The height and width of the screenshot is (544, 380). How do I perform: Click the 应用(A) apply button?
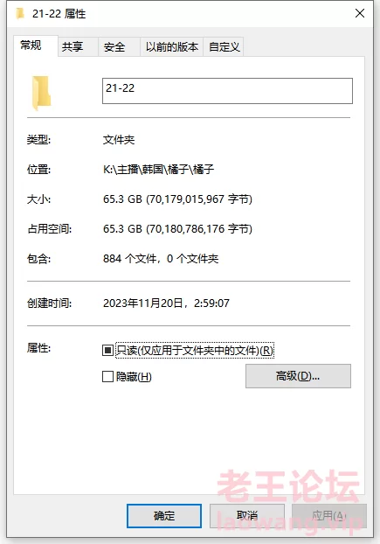point(329,516)
